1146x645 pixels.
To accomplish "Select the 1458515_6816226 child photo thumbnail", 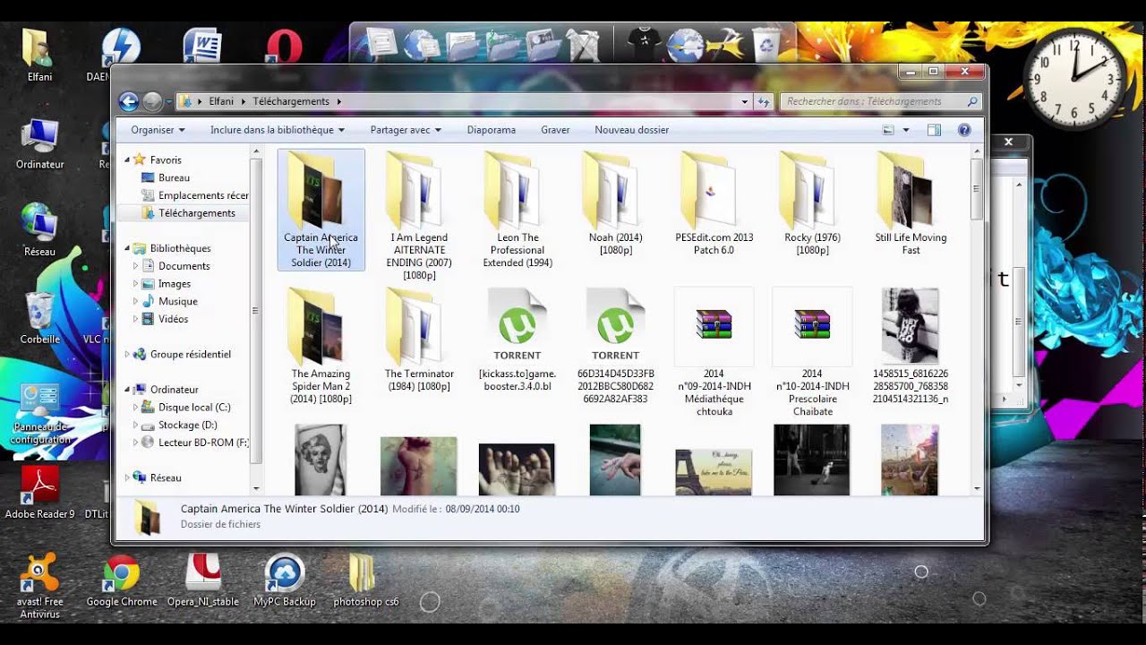I will coord(911,346).
